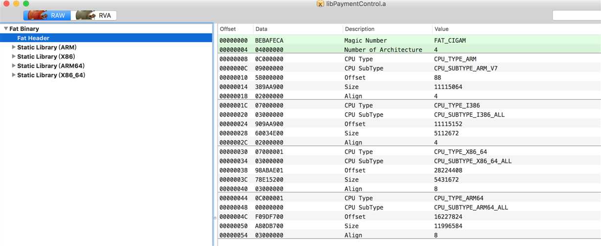This screenshot has height=246, width=601.
Task: Click the yellow minimize window button
Action: coord(16,3)
